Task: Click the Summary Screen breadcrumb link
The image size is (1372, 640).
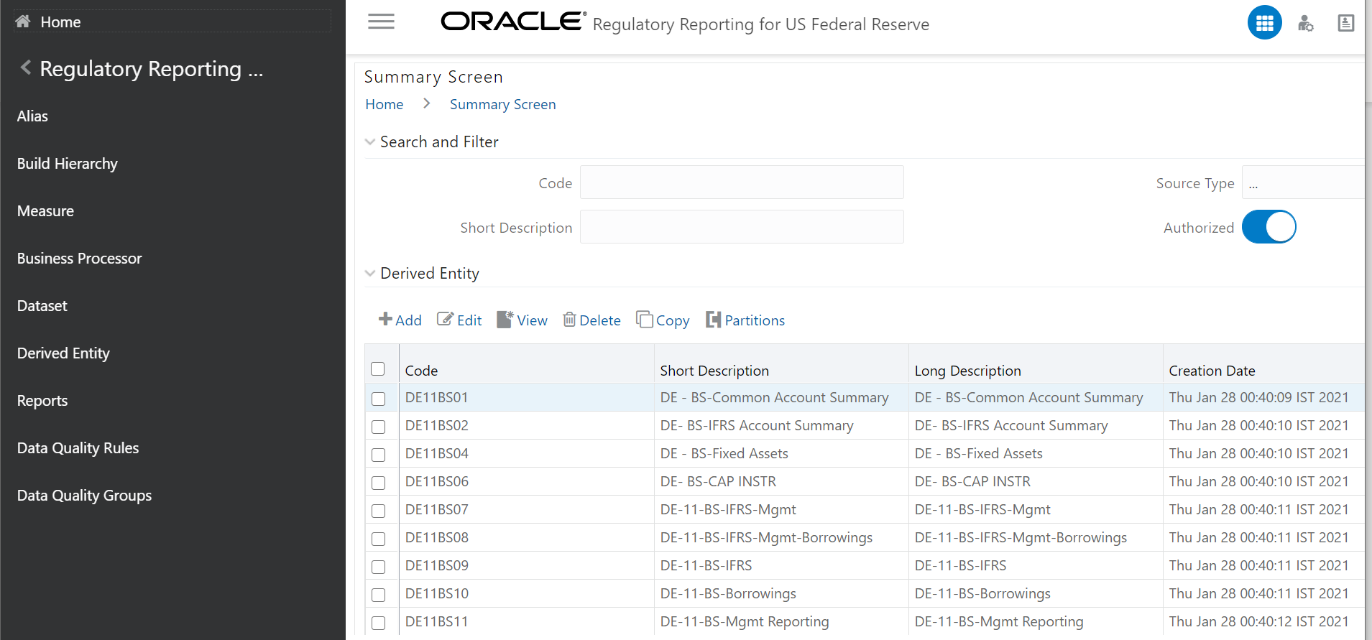Action: 502,104
